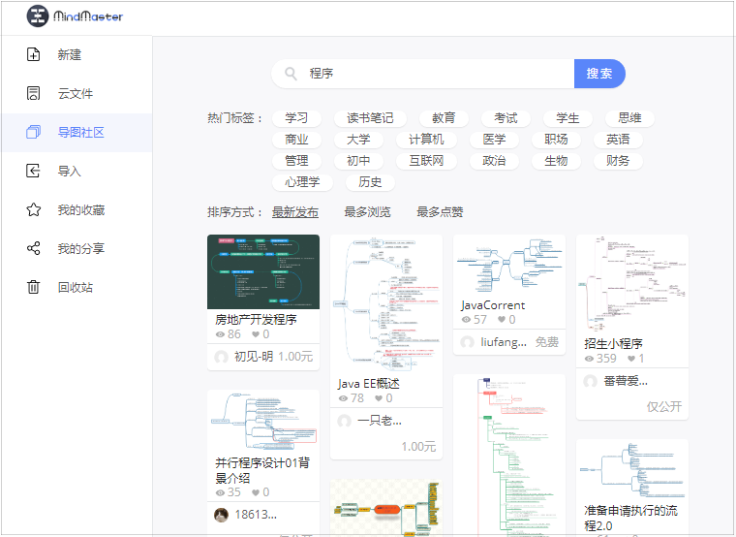Screen dimensions: 736x537
Task: Open the 房地产开发程序 thumbnail
Action: click(x=263, y=271)
